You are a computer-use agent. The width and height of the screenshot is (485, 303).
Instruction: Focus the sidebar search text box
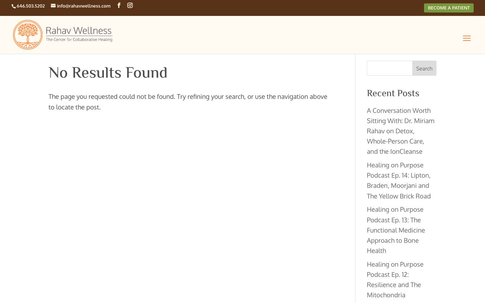point(390,68)
